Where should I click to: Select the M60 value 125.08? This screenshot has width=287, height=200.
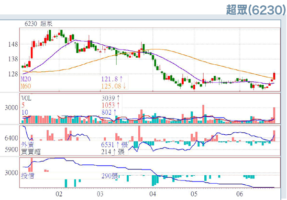[x=111, y=86]
